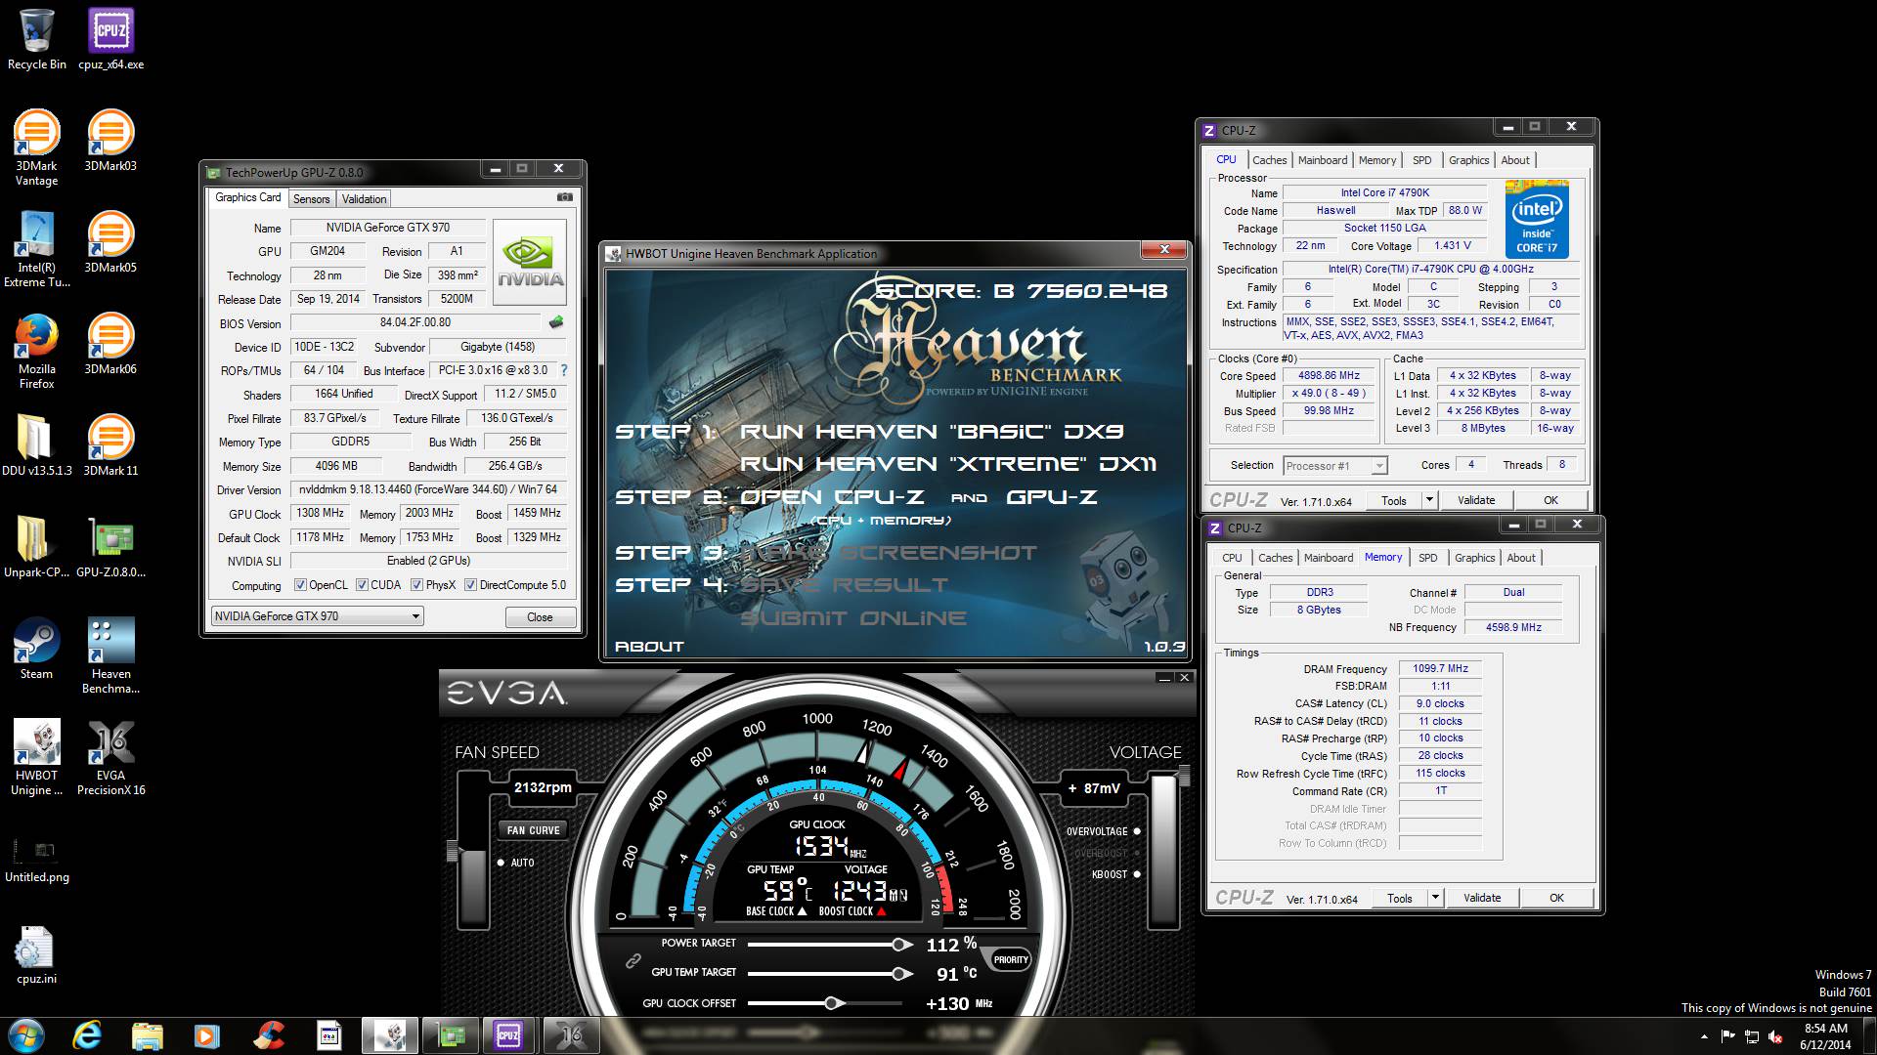This screenshot has height=1055, width=1877.
Task: Open the cpuz.ini file
Action: click(37, 953)
